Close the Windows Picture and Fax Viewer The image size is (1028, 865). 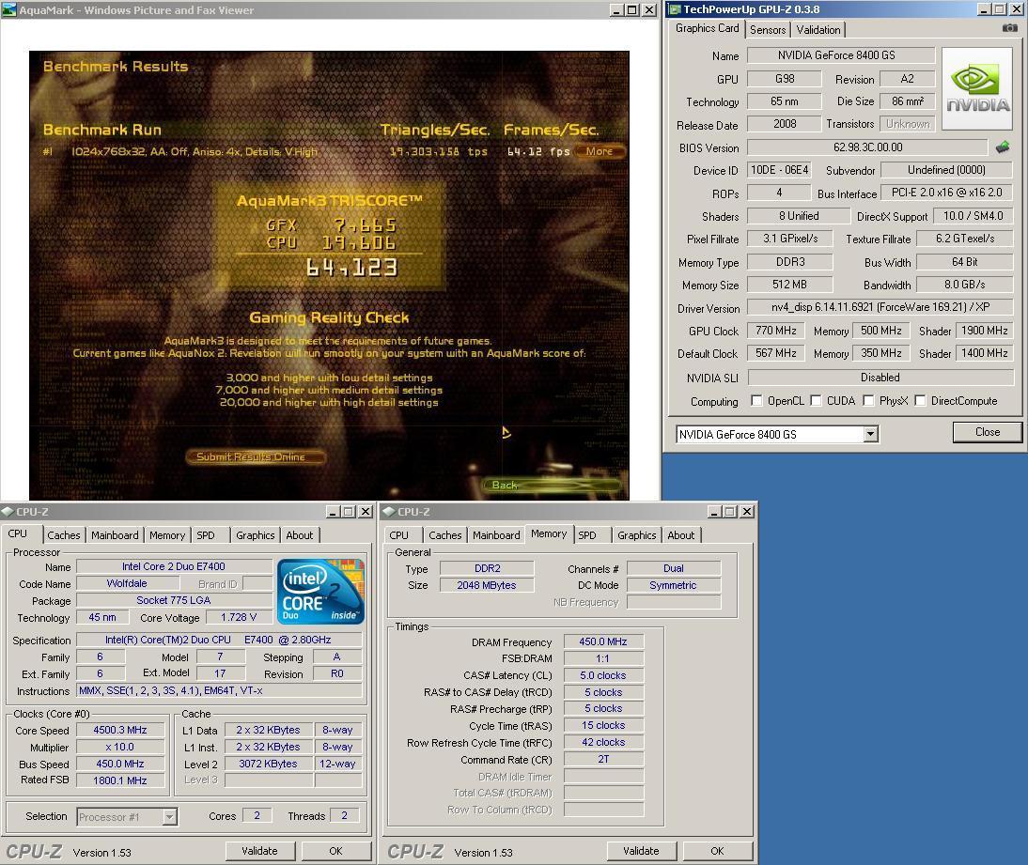648,9
